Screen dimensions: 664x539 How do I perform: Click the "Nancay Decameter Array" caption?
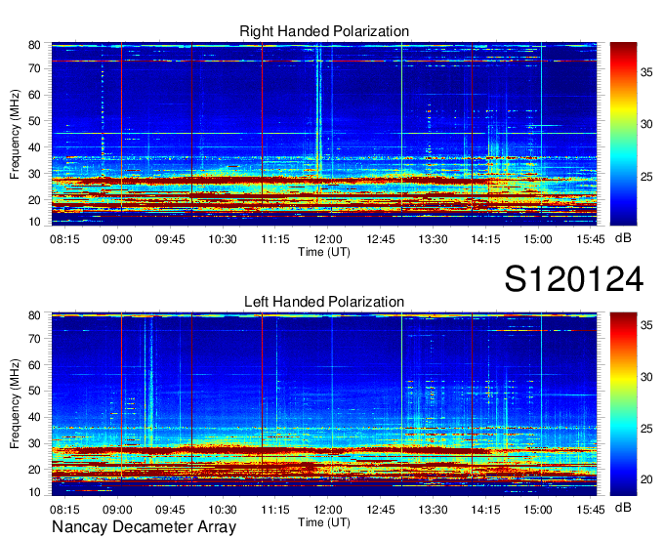tap(144, 527)
